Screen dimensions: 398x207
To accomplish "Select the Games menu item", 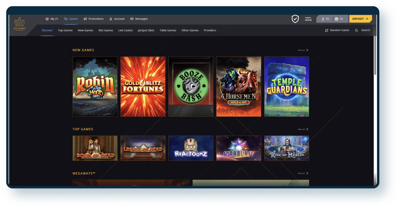I will 71,19.
